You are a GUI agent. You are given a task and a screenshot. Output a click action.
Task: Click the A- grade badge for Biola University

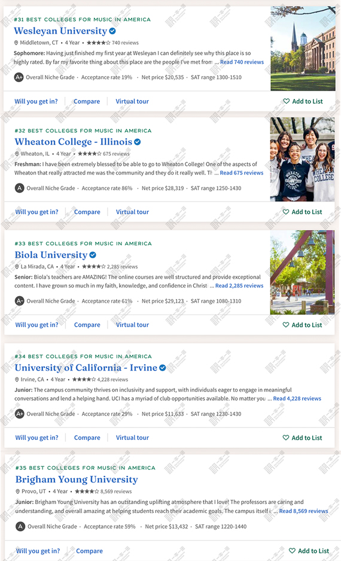[x=19, y=301]
